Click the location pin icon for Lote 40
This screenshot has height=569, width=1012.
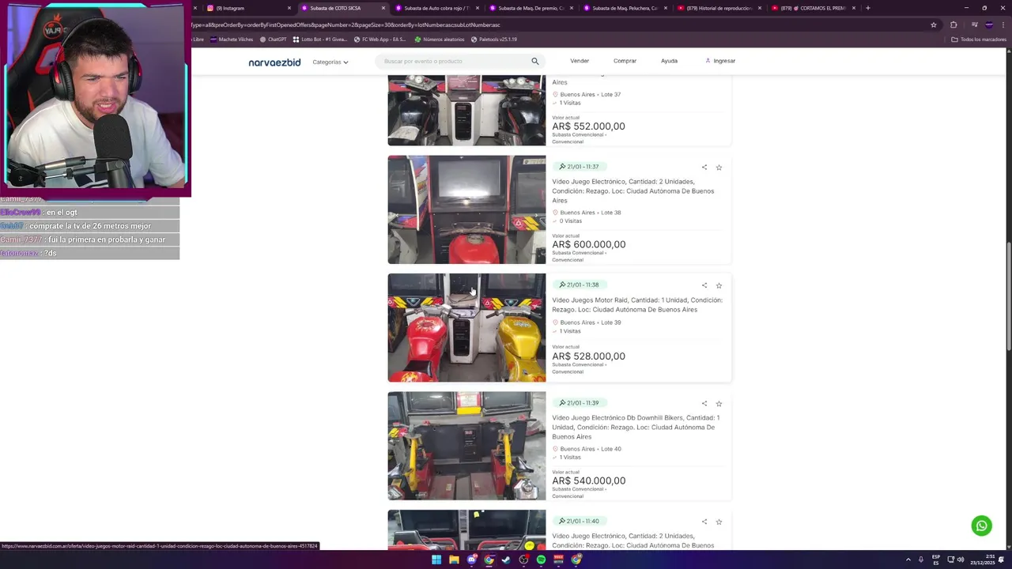click(x=555, y=449)
